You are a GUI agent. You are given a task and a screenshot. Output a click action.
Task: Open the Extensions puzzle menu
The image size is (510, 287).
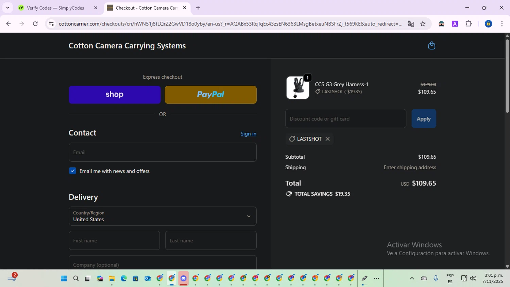point(469,24)
